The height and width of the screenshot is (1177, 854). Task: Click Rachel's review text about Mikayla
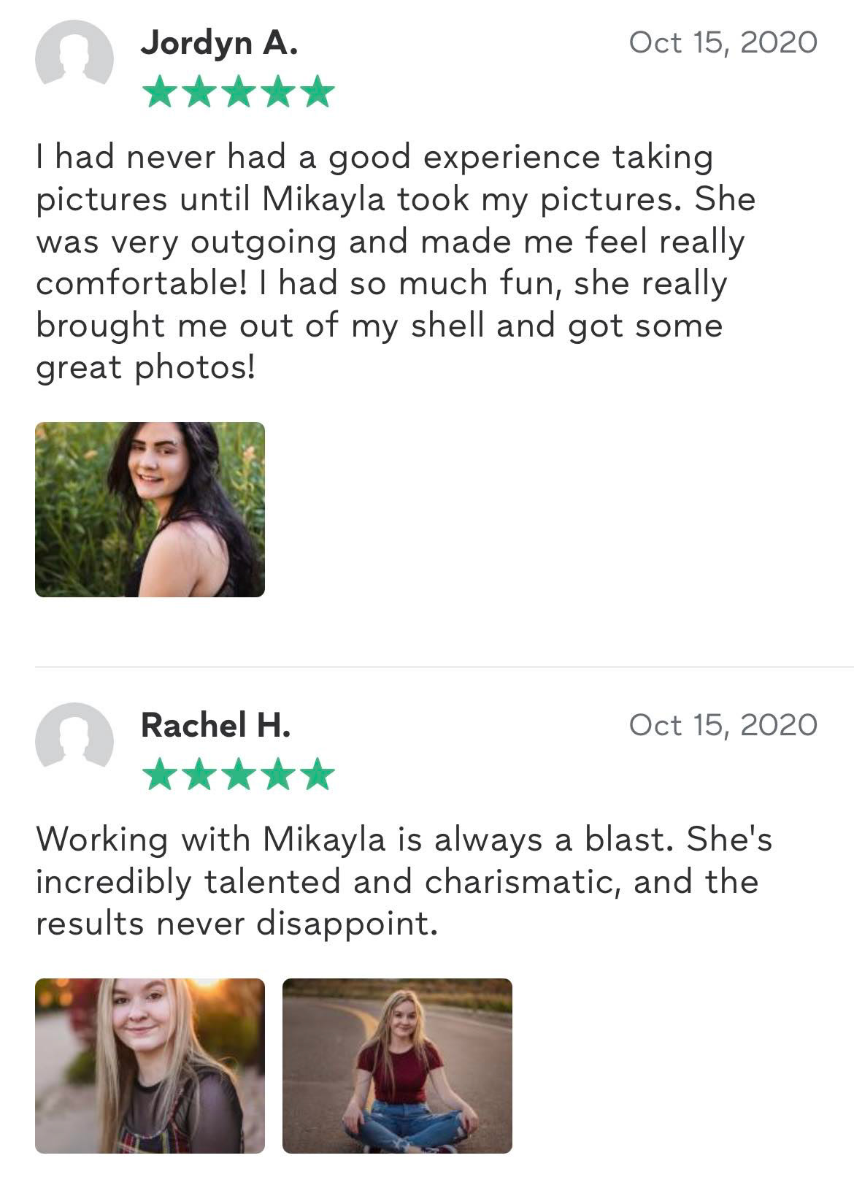[x=401, y=881]
